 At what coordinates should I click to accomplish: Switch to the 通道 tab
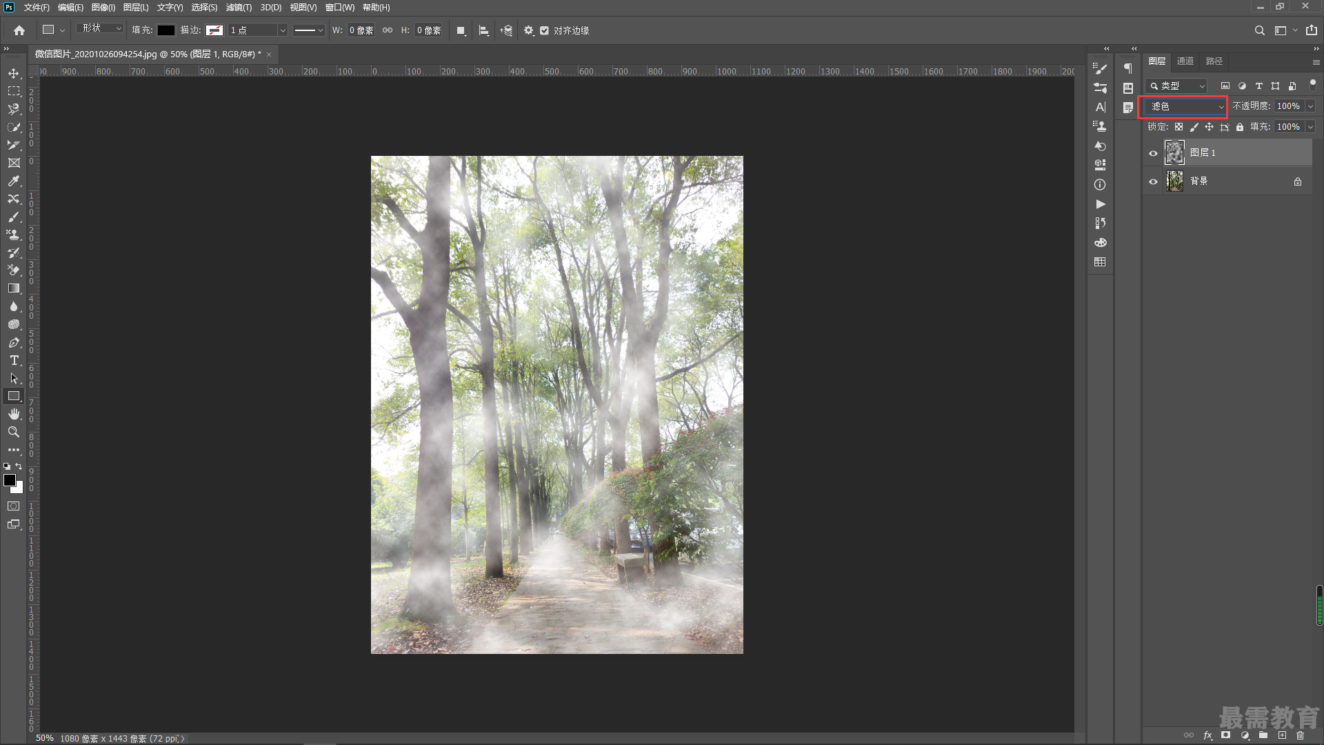click(1185, 61)
